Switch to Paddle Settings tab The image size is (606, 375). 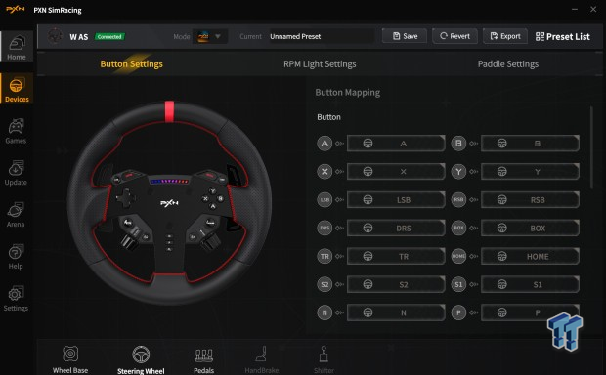tap(508, 64)
